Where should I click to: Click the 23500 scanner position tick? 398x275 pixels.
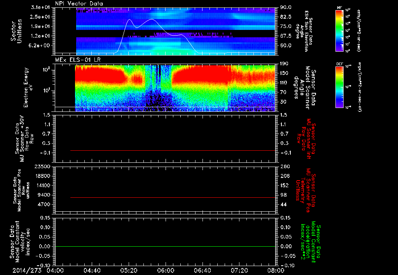(42, 166)
